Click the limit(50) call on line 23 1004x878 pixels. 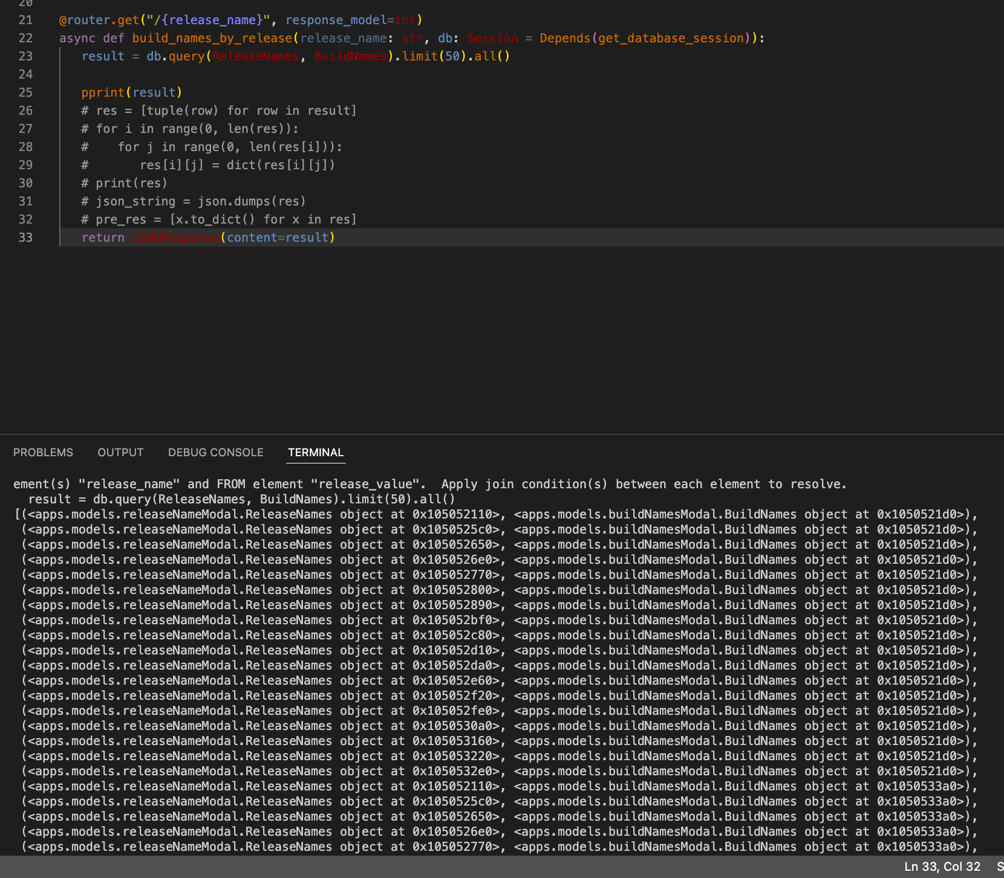point(434,56)
